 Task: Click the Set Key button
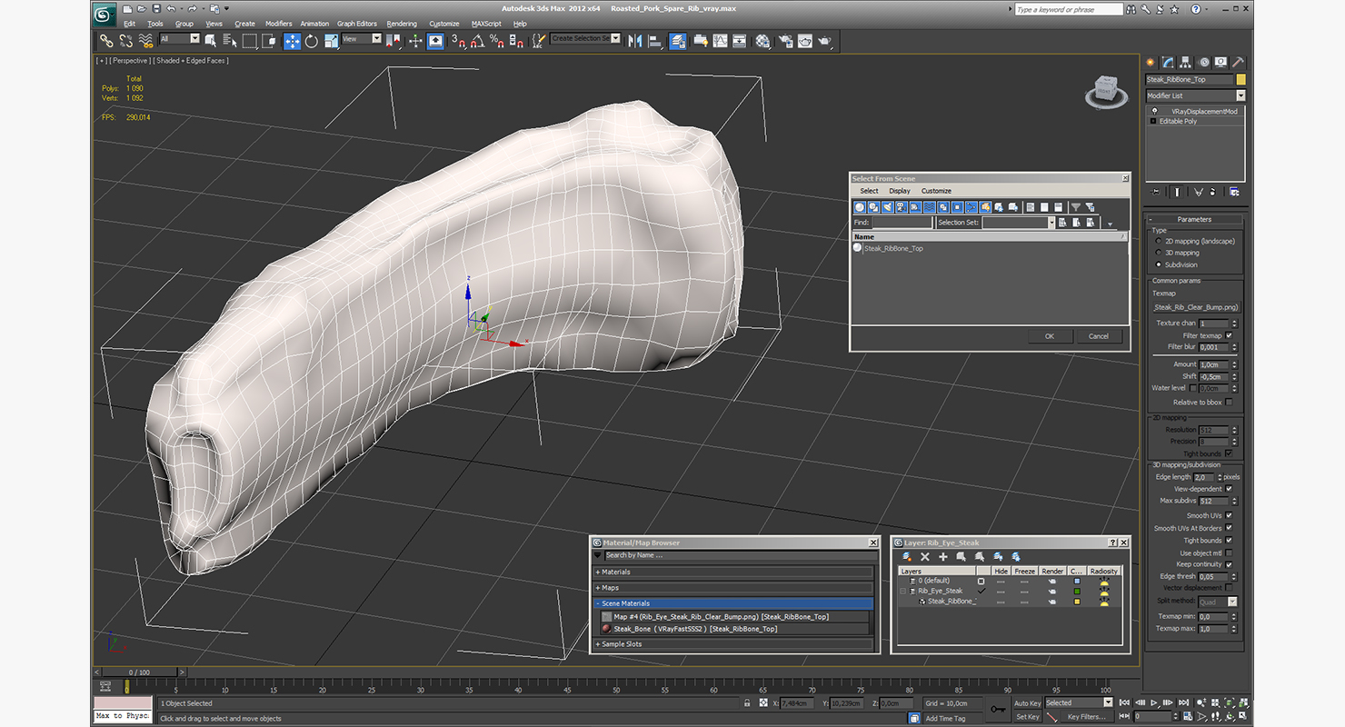point(1027,717)
